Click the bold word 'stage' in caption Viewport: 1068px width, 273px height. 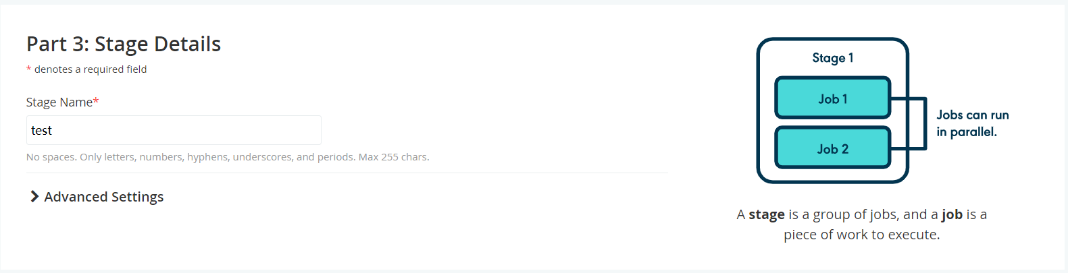767,214
